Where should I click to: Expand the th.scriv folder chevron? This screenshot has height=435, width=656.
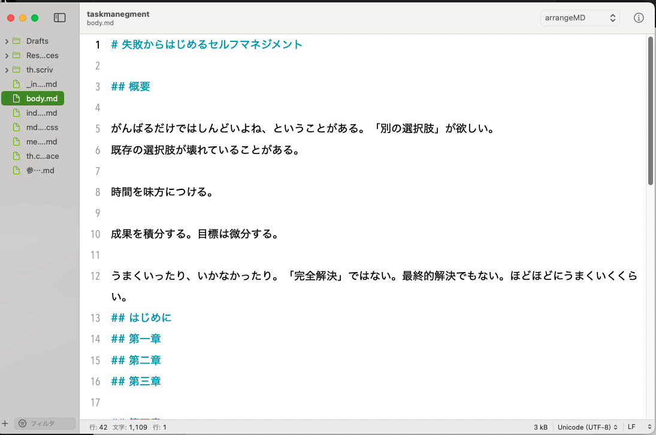click(7, 70)
